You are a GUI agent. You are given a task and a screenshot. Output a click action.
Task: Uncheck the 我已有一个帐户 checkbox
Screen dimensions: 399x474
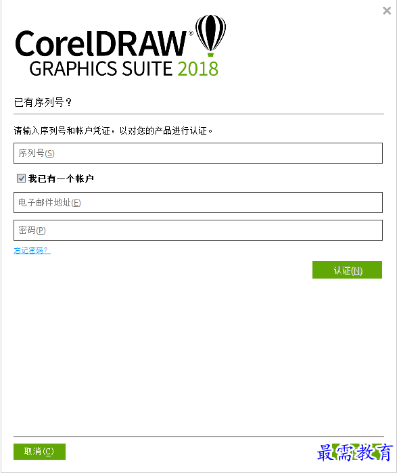21,178
